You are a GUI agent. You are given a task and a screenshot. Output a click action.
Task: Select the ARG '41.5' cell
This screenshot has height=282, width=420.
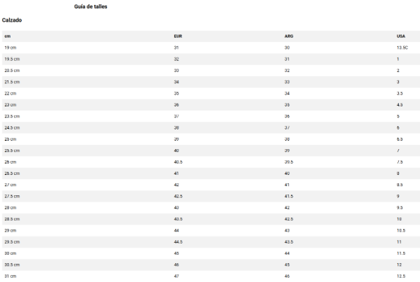pos(288,196)
